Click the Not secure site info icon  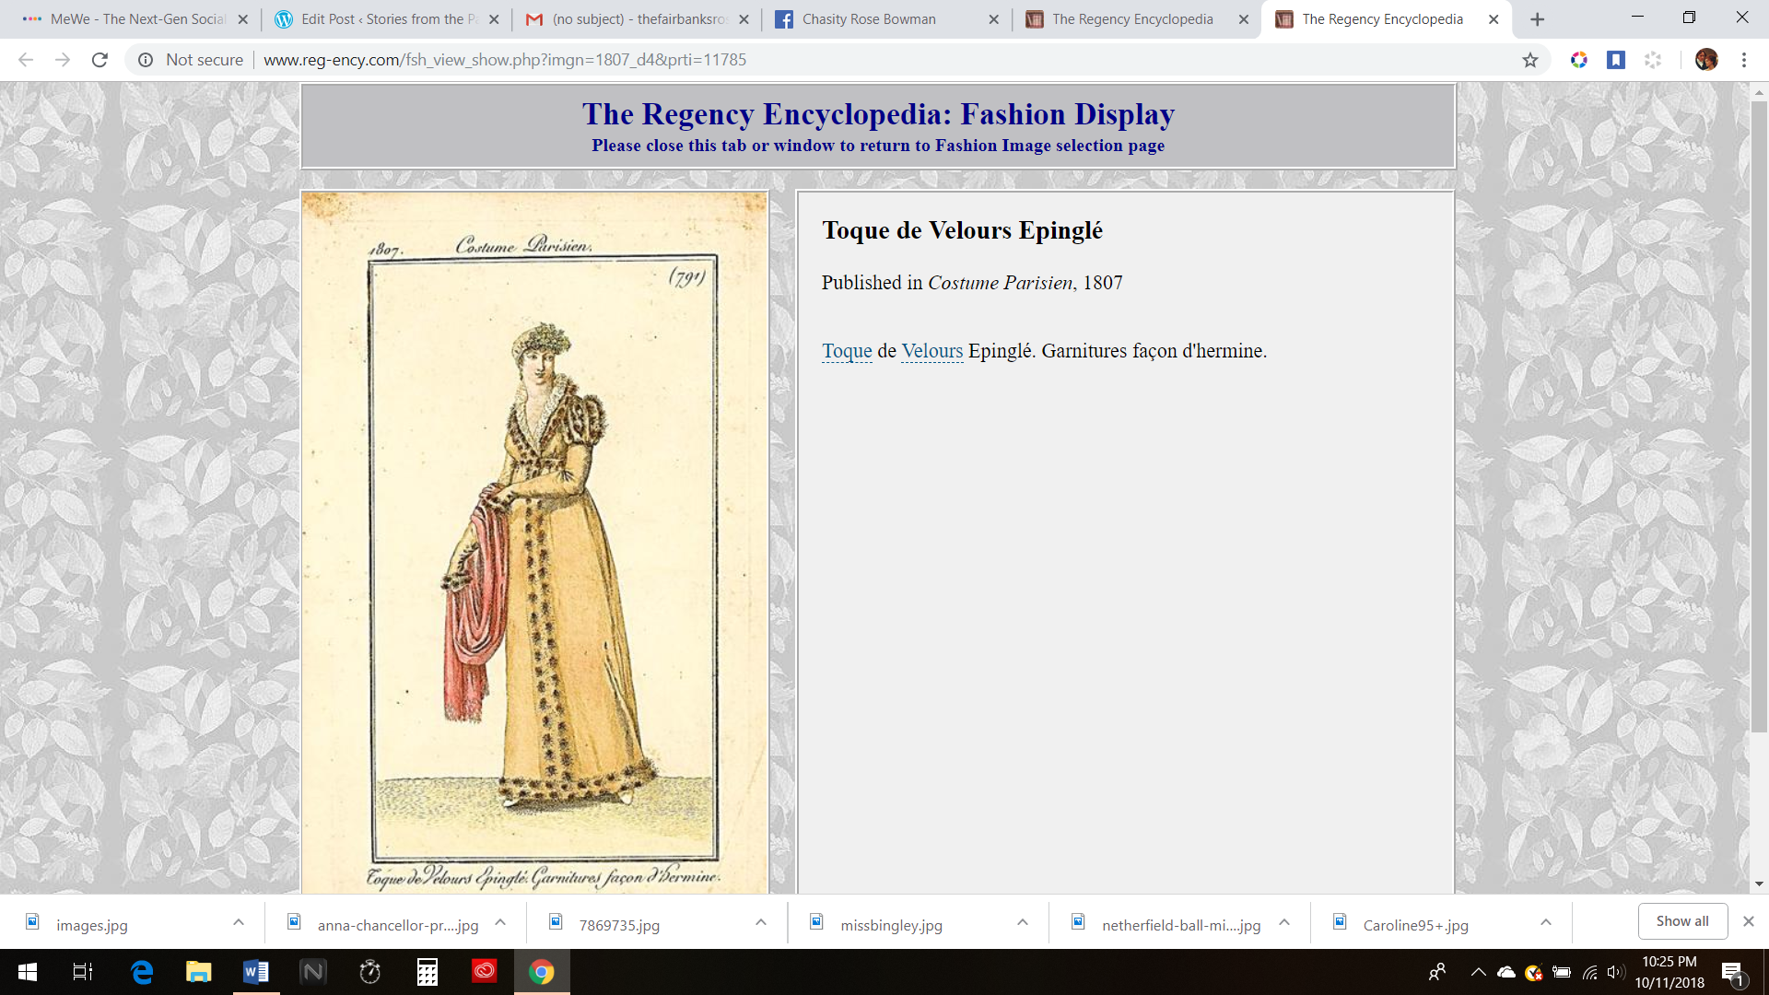coord(146,60)
